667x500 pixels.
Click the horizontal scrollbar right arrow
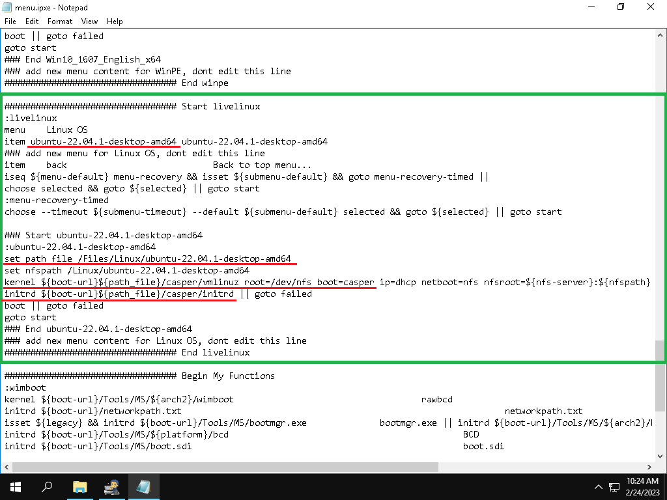pyautogui.click(x=651, y=467)
